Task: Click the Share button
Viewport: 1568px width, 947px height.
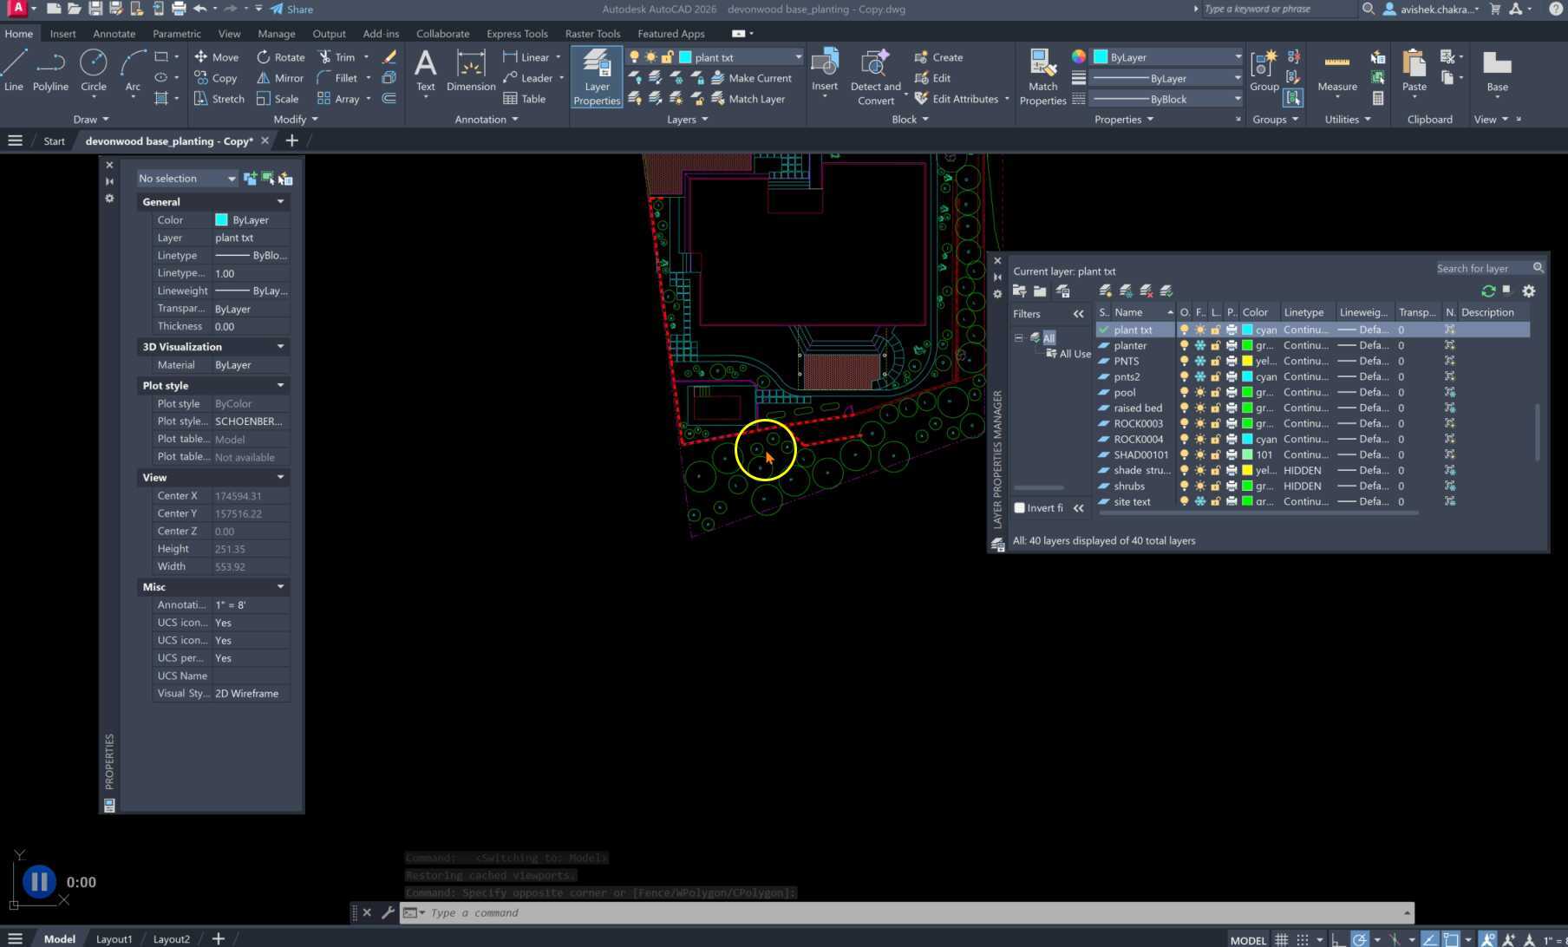Action: click(291, 10)
